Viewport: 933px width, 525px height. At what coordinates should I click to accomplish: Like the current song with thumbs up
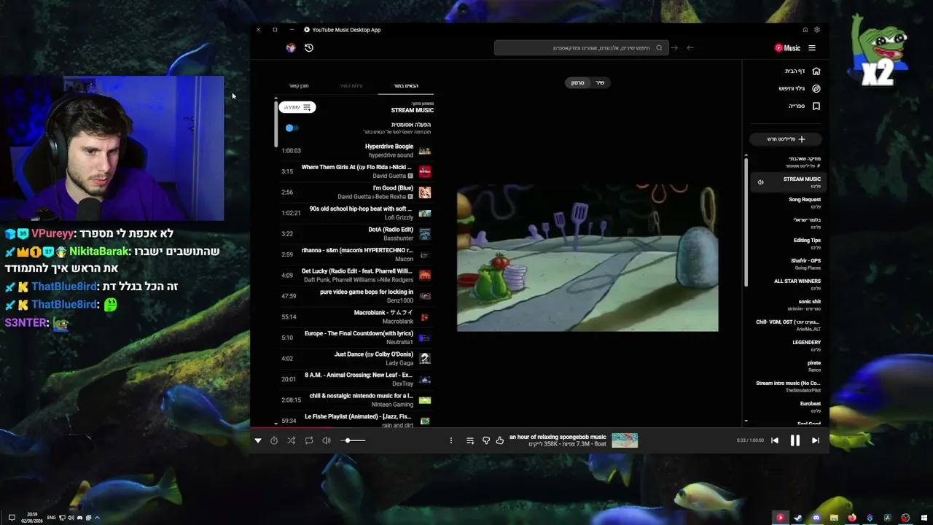[500, 440]
